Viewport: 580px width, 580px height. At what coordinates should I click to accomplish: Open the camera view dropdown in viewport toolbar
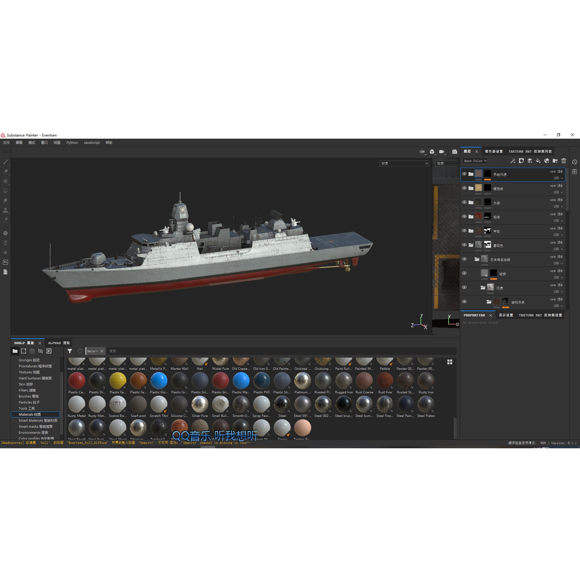pyautogui.click(x=442, y=152)
